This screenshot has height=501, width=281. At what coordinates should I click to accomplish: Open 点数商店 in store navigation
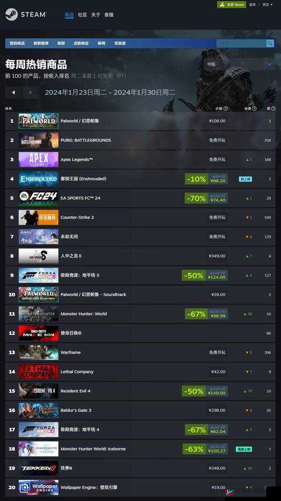(81, 43)
